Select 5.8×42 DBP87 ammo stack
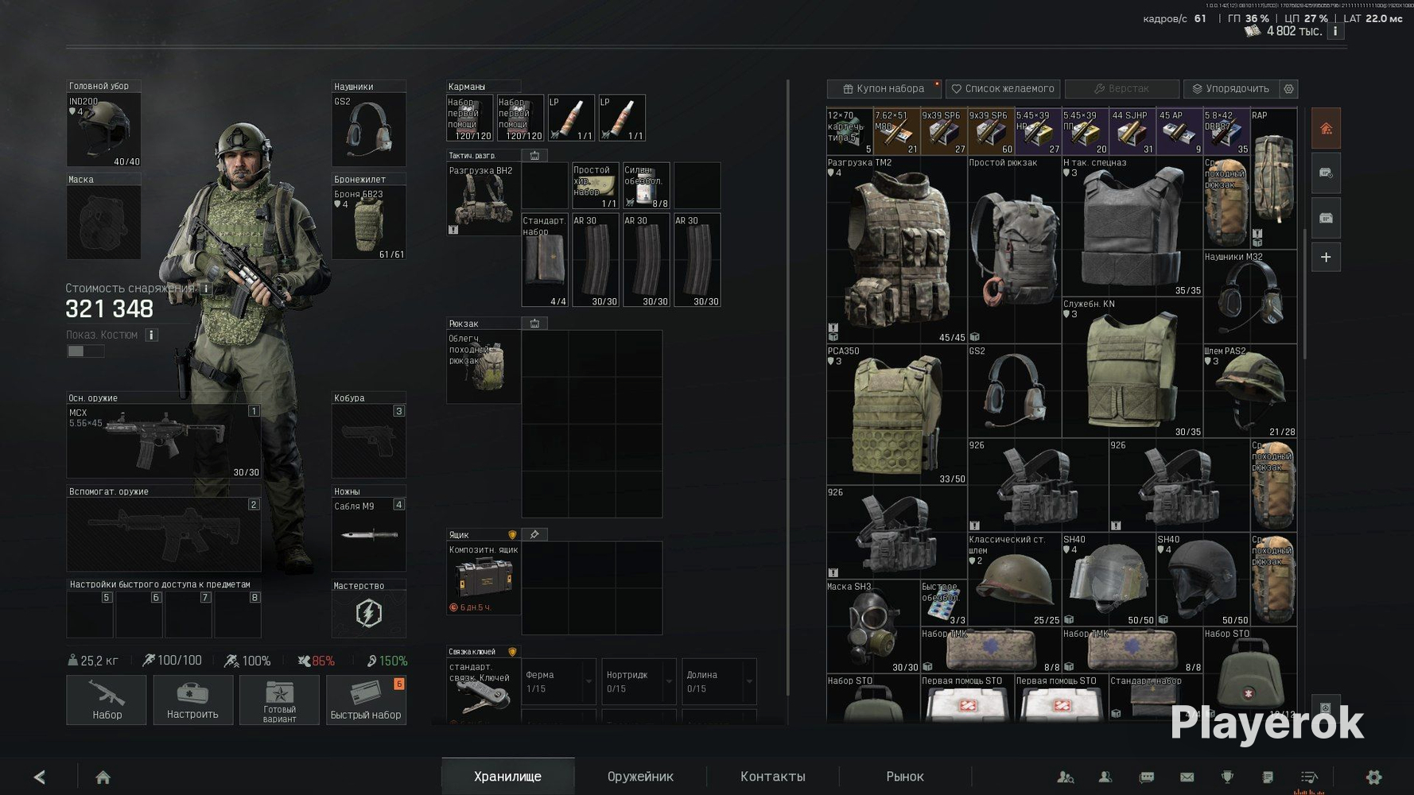1414x795 pixels. pos(1226,132)
